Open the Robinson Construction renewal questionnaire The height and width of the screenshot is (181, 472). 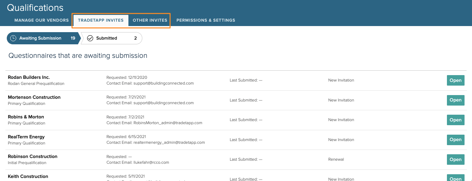(455, 160)
